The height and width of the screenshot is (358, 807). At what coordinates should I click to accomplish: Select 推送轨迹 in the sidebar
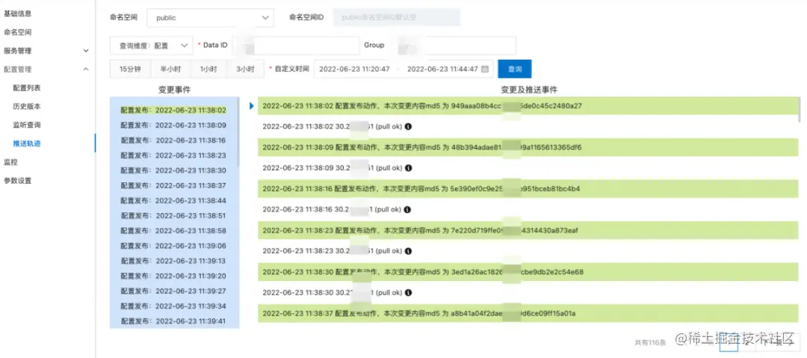coord(27,143)
